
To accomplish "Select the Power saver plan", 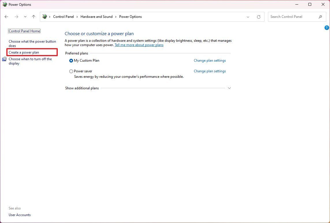I will tap(71, 71).
